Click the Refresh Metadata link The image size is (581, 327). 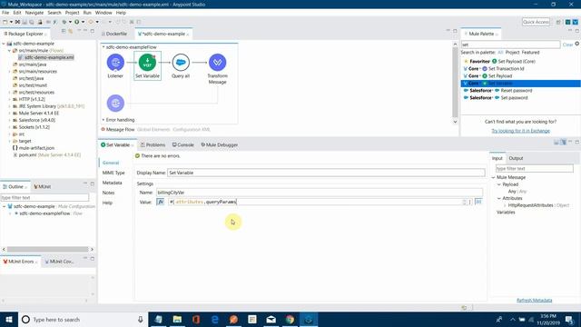point(535,301)
